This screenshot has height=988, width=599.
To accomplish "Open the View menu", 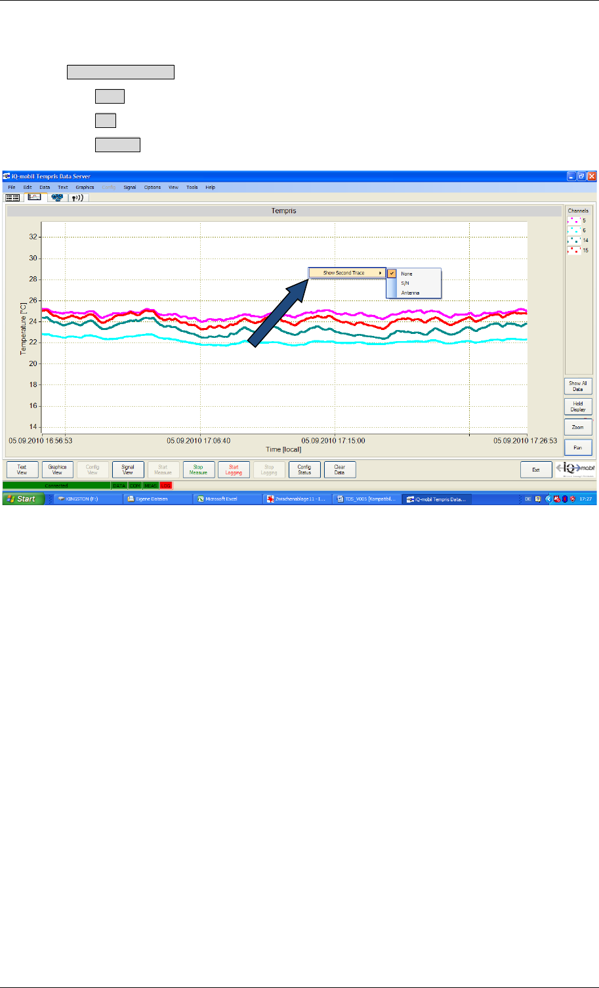I will pos(173,187).
